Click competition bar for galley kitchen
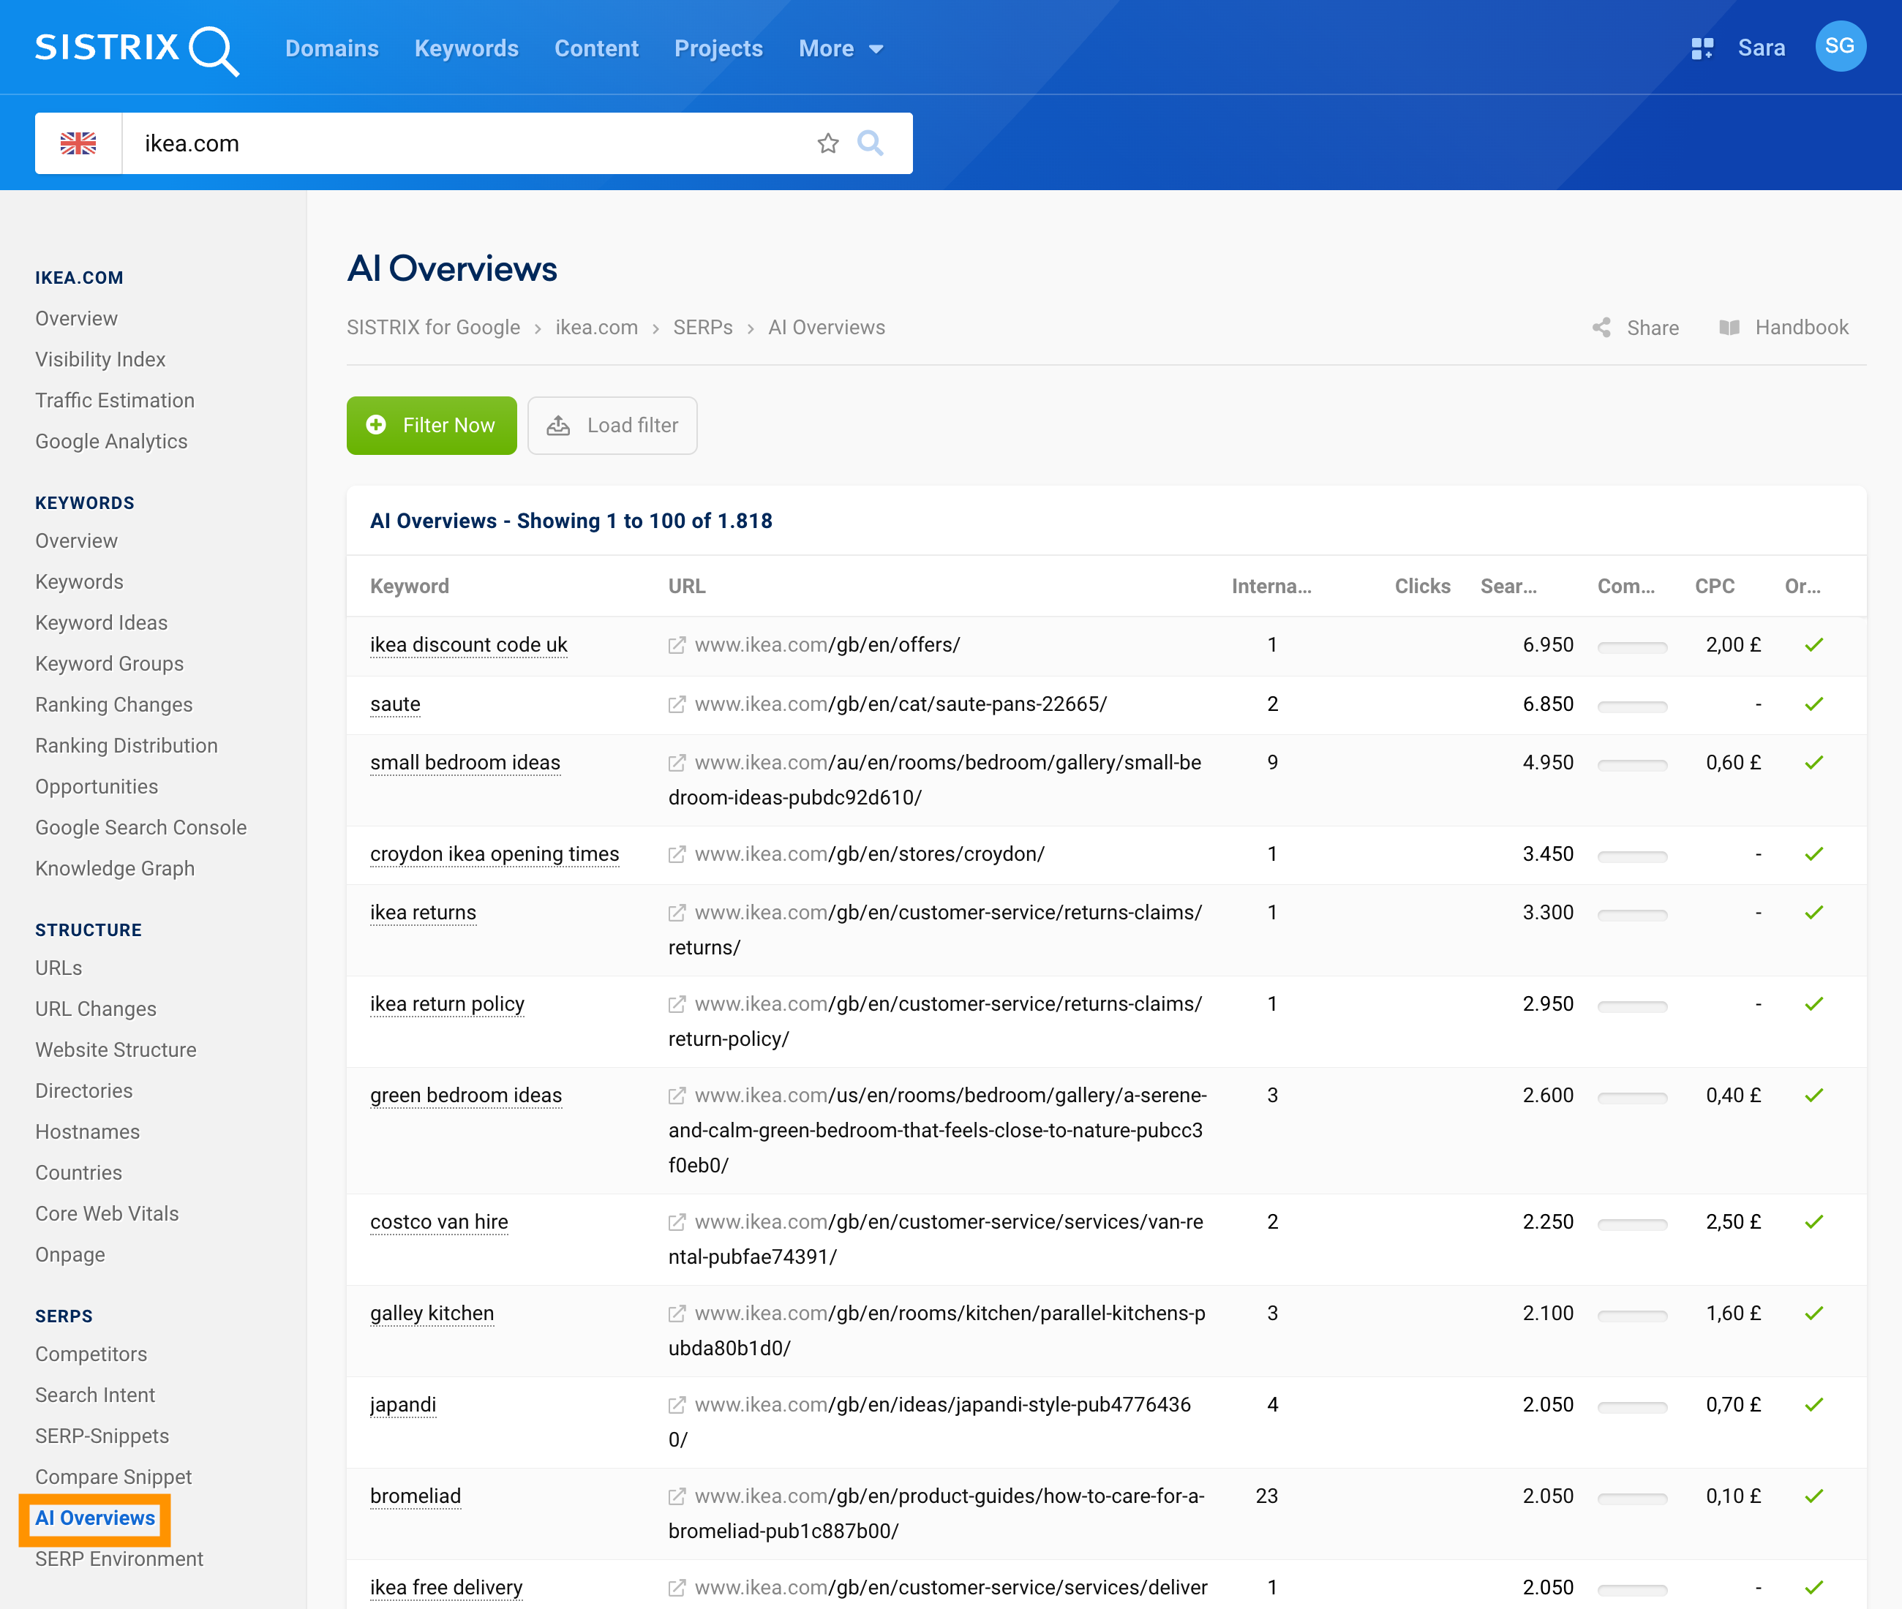Screen dimensions: 1902x1609 (1632, 1315)
